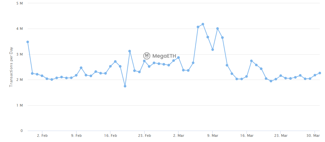325x142 pixels.
Task: Click the "0" y-axis label
Action: 21,131
